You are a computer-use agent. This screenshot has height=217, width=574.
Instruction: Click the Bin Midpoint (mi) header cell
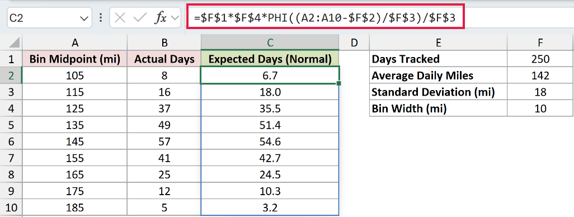tap(74, 59)
